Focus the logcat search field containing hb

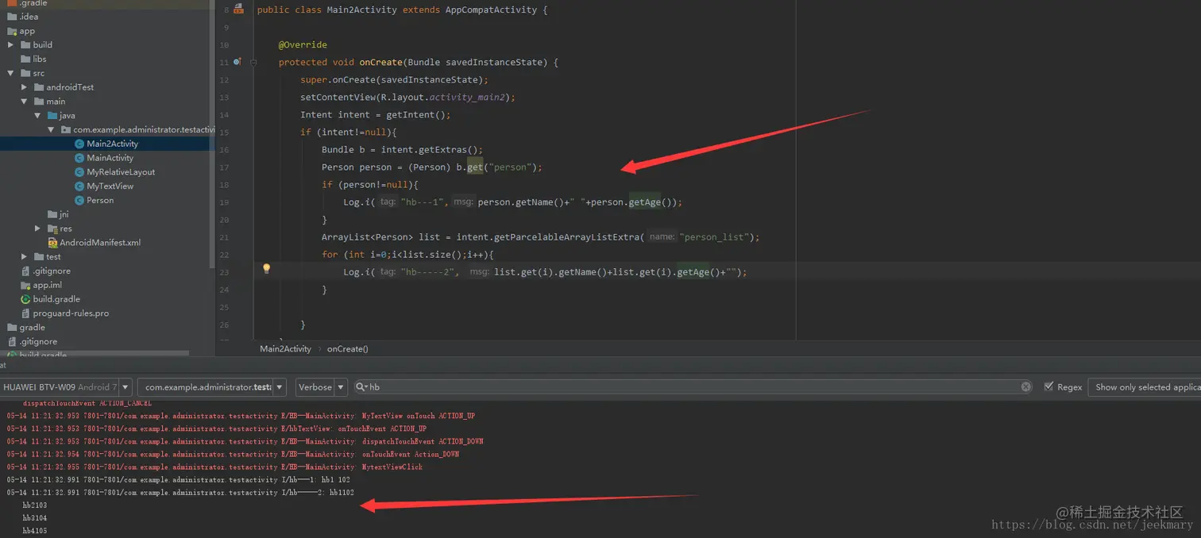coord(695,387)
